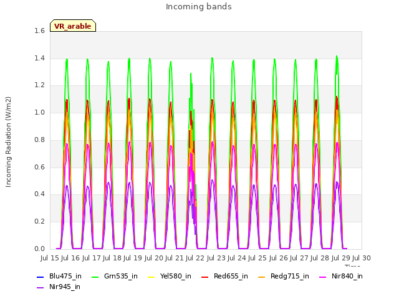This screenshot has width=399, height=299.
Task: Toggle the Nir840_in legend entry
Action: coord(341,277)
